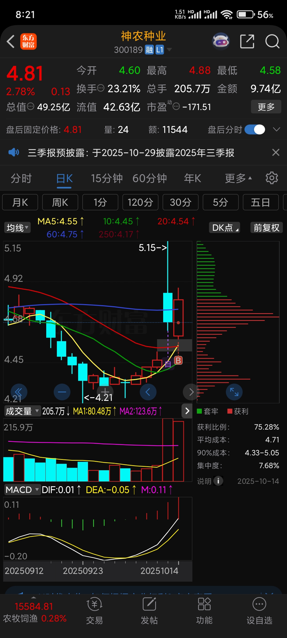Tap the 融 margin trading badge

[149, 50]
